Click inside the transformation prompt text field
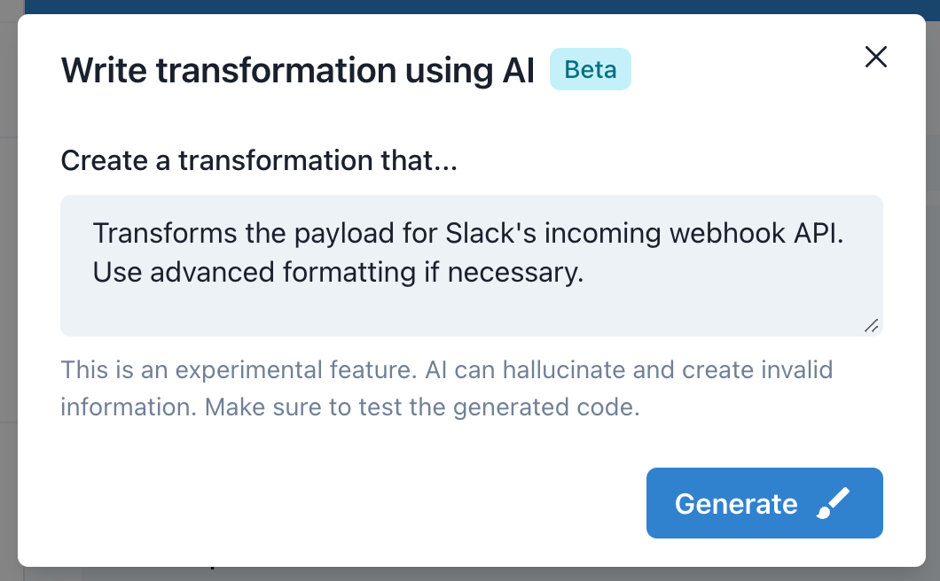 tap(470, 266)
